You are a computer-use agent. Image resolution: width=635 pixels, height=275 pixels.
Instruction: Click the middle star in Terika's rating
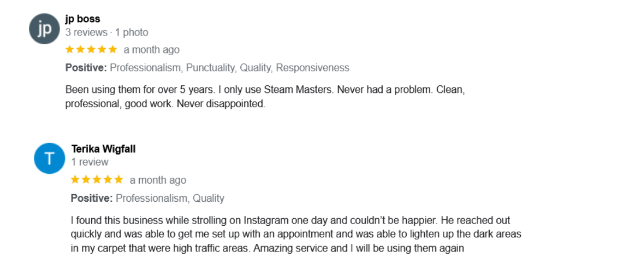(x=97, y=179)
